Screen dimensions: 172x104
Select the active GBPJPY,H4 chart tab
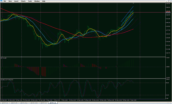coord(53,103)
